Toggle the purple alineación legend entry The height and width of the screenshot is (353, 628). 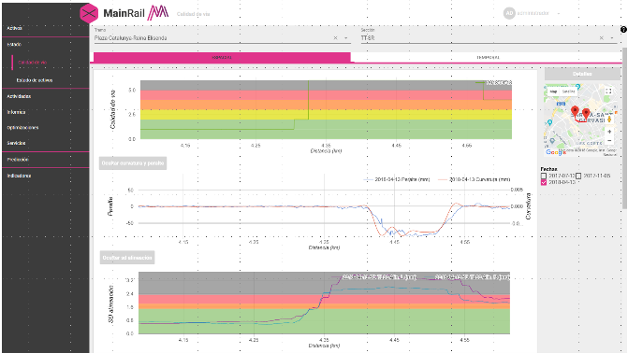pyautogui.click(x=374, y=277)
